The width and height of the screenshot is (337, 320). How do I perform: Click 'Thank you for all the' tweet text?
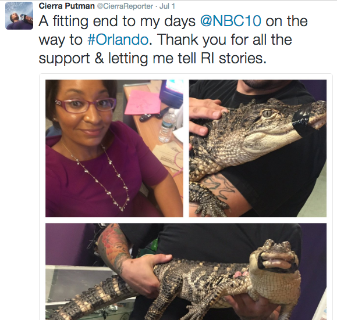(225, 39)
